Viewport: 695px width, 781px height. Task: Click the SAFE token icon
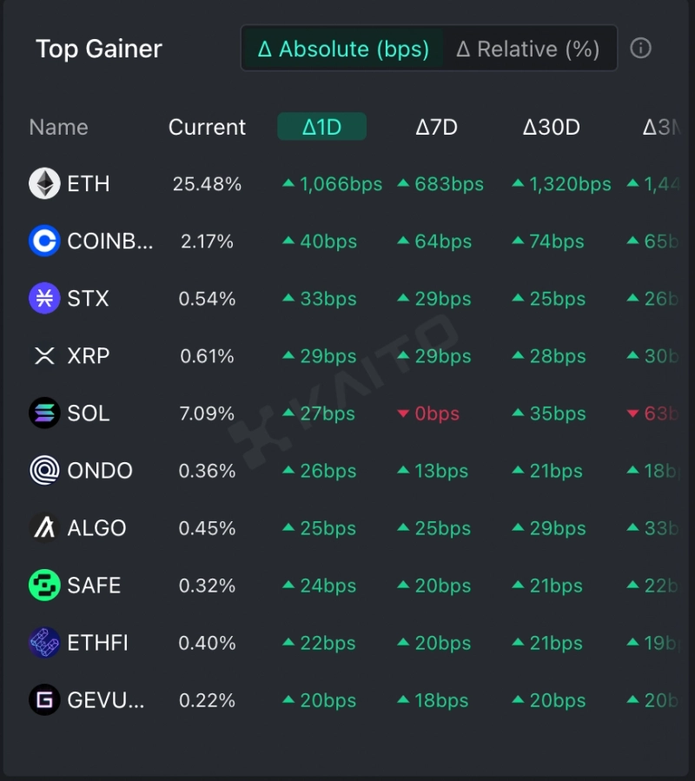pos(44,585)
